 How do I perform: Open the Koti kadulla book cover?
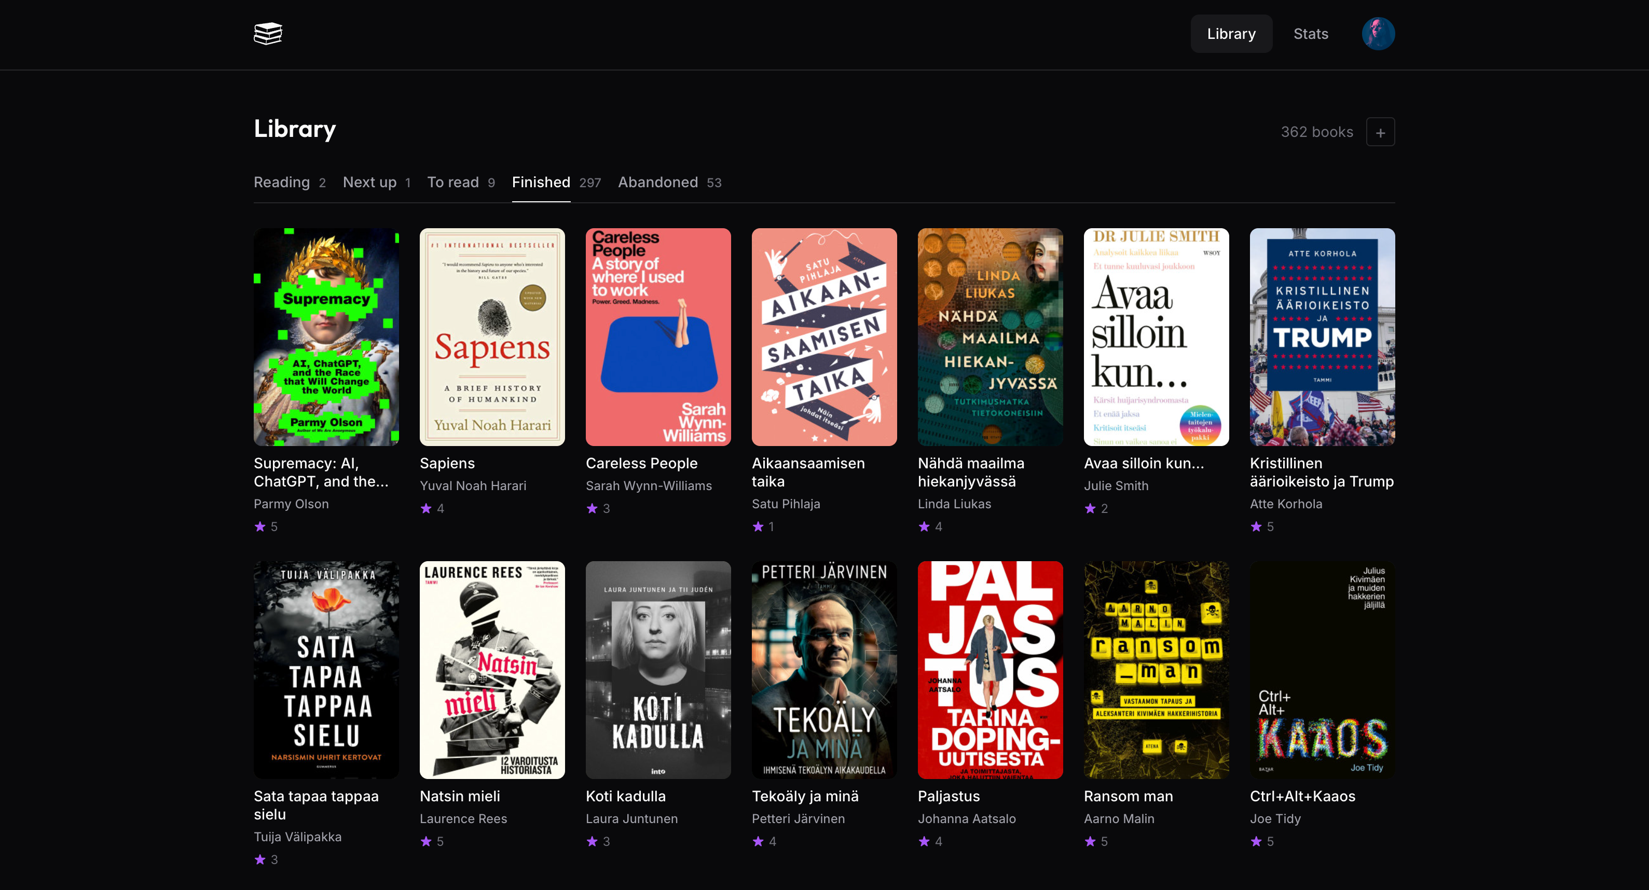658,670
